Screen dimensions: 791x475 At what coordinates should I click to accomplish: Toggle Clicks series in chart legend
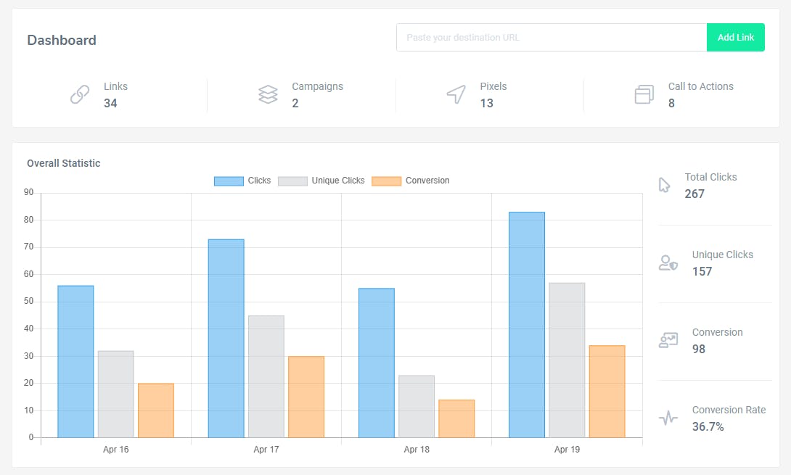(242, 181)
